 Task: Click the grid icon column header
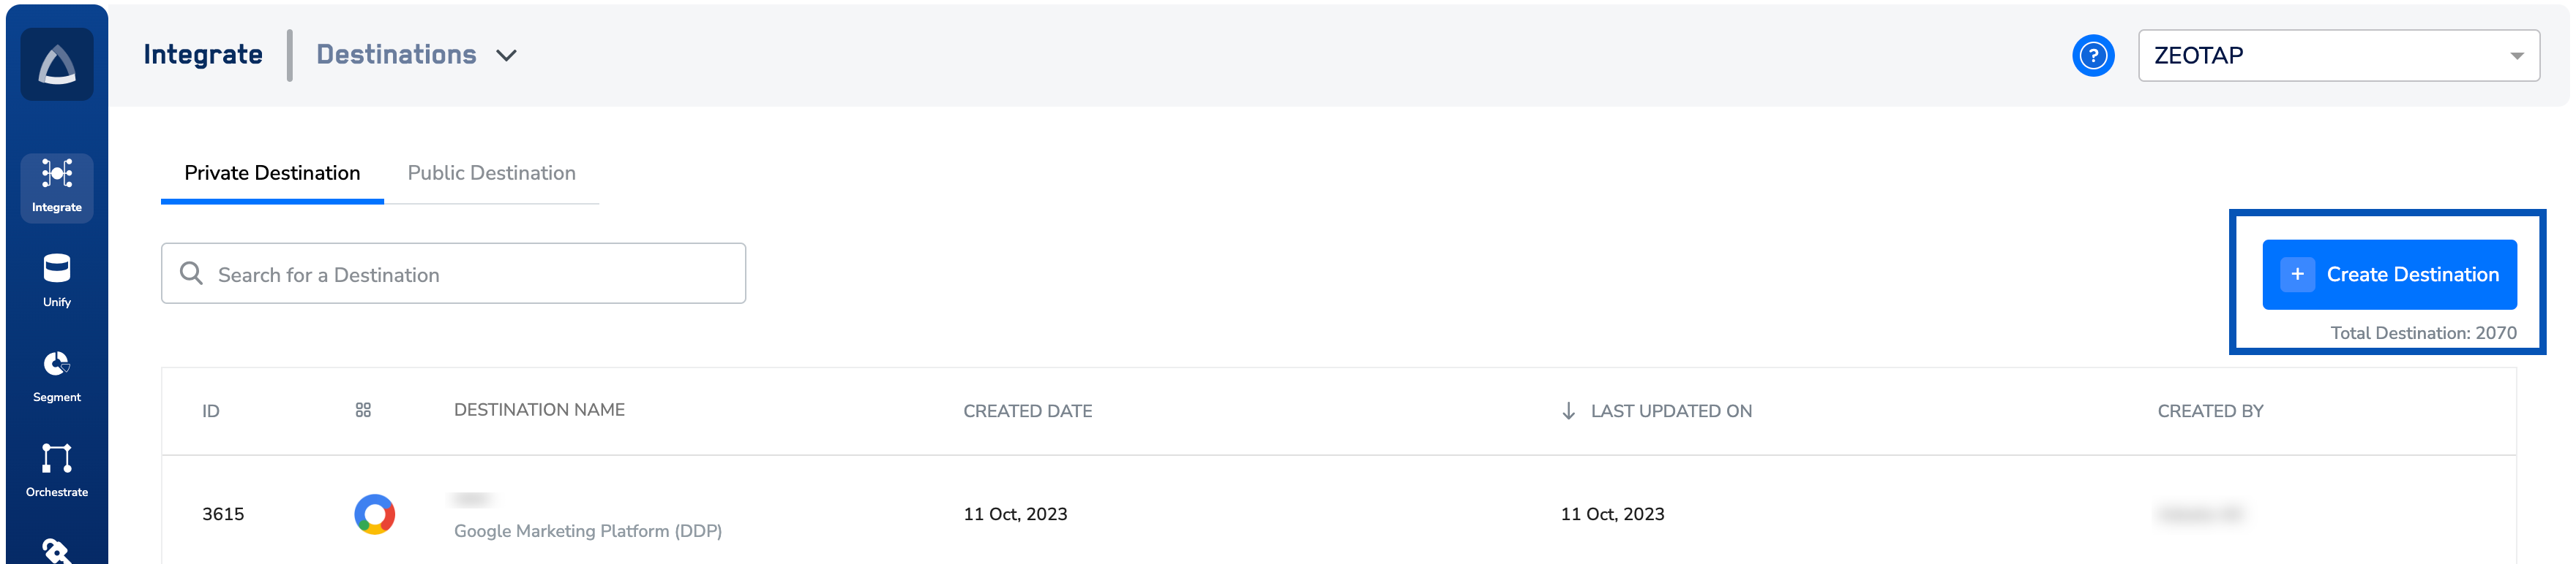coord(363,411)
